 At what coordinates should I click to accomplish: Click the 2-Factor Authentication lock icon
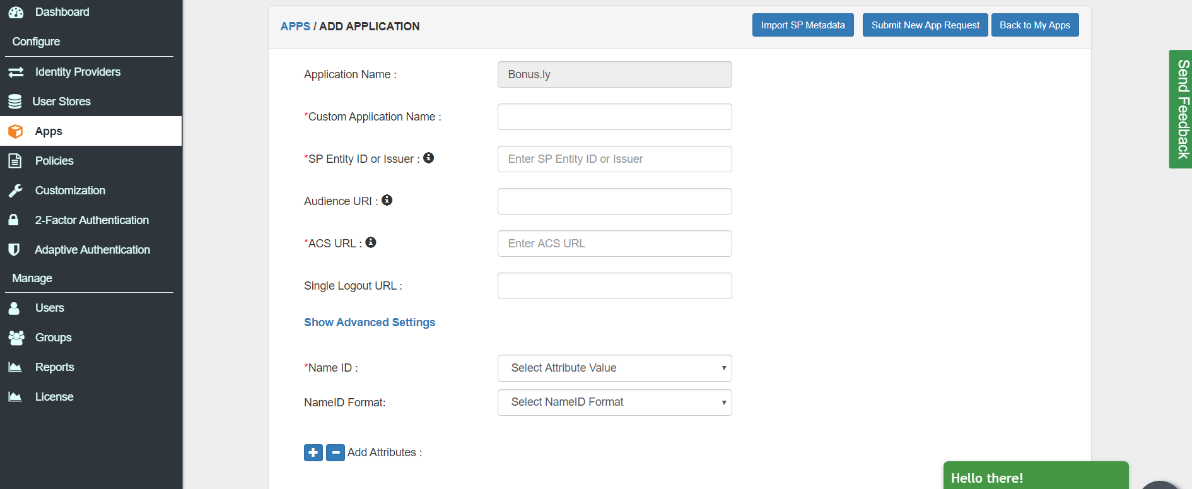tap(13, 220)
